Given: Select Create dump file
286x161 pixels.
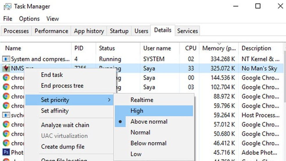Looking at the screenshot, I should (x=62, y=147).
